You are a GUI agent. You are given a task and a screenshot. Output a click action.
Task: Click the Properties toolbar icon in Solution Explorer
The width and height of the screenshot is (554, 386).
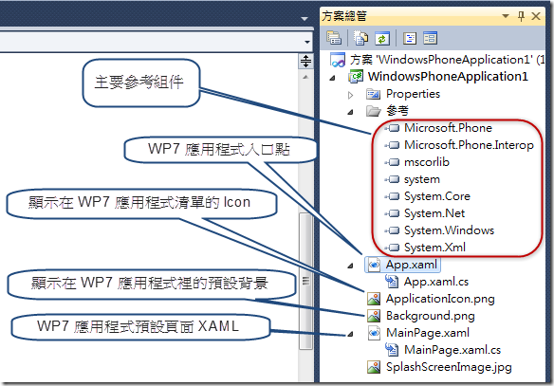[334, 38]
